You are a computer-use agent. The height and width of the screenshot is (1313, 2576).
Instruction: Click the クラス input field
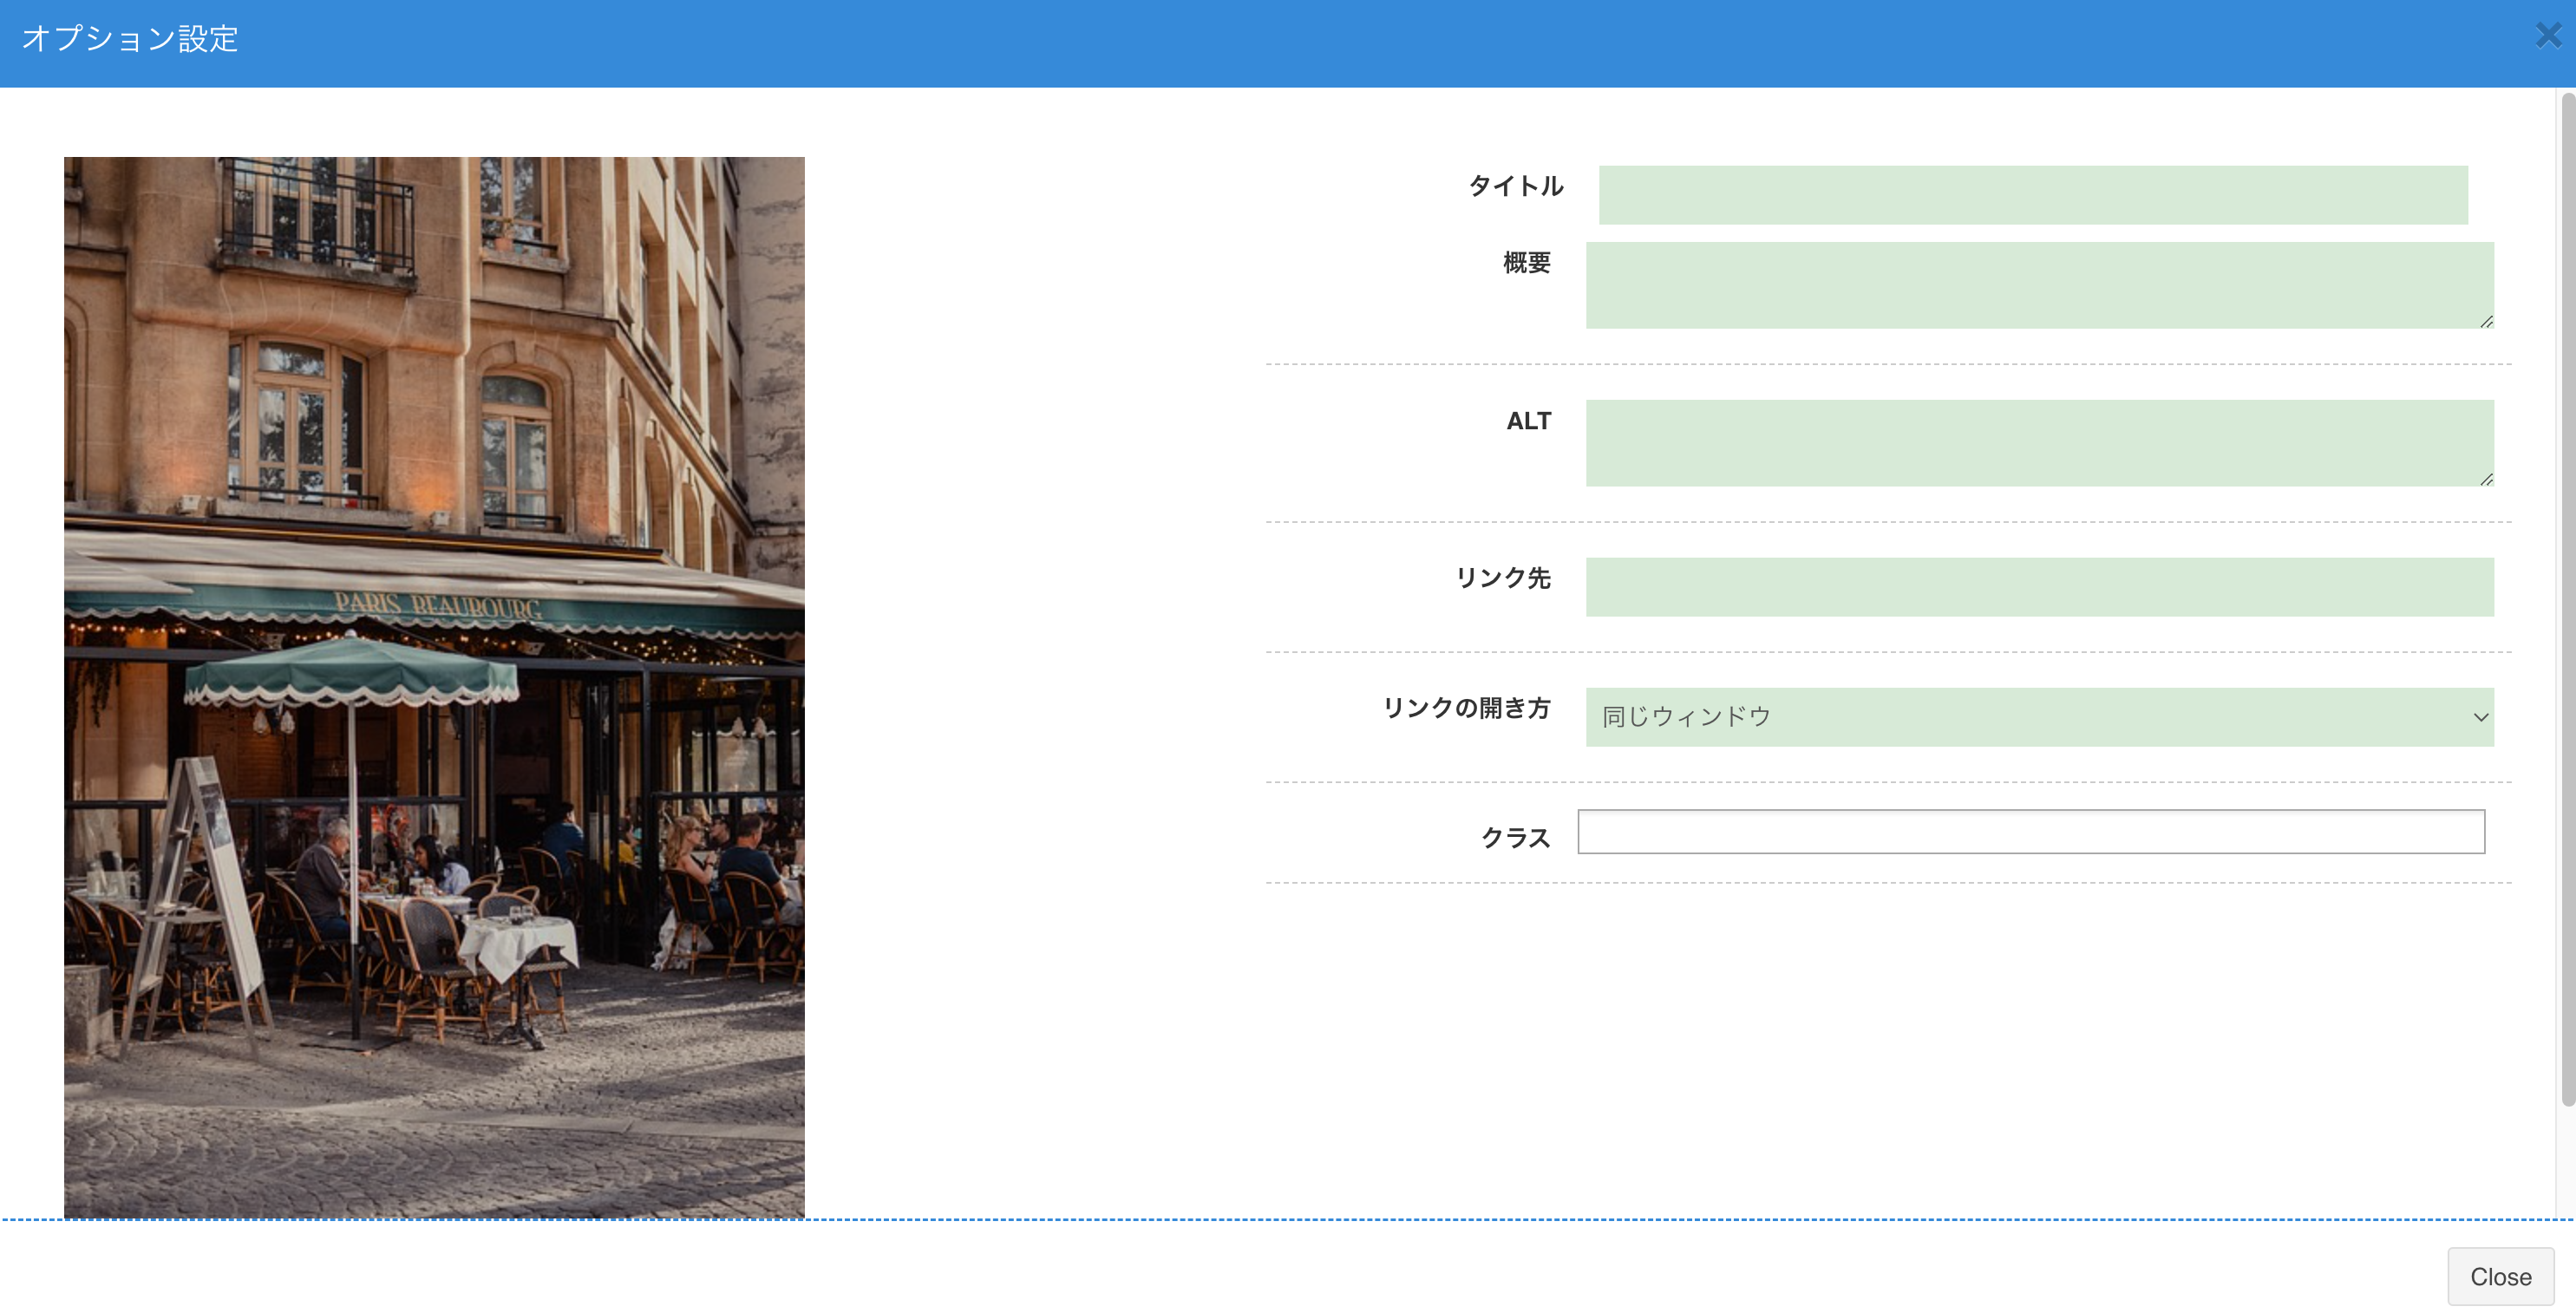2031,832
